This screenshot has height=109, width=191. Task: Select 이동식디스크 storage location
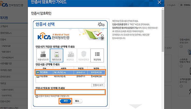[x=43, y=55]
